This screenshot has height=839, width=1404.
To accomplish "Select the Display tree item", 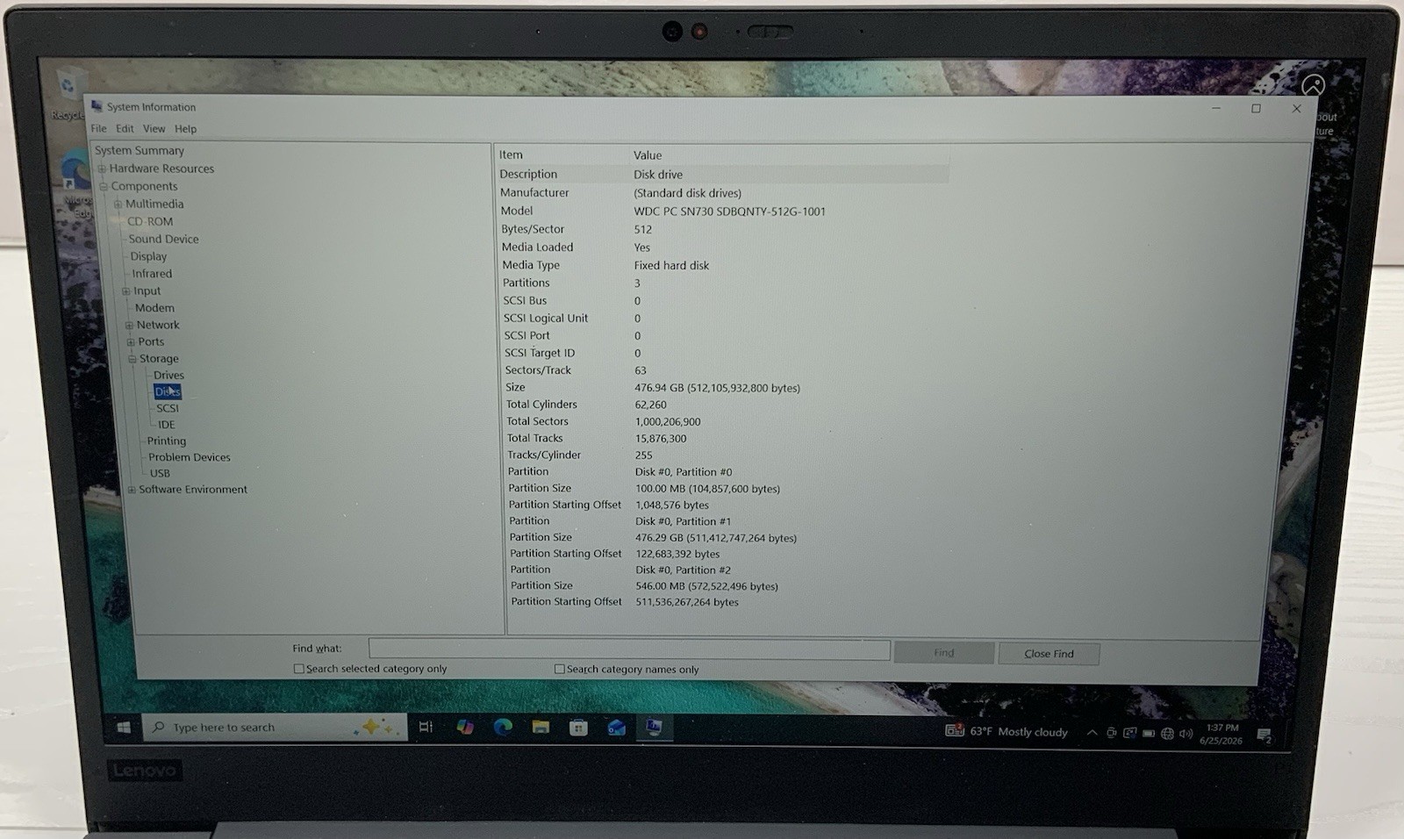I will coord(148,256).
